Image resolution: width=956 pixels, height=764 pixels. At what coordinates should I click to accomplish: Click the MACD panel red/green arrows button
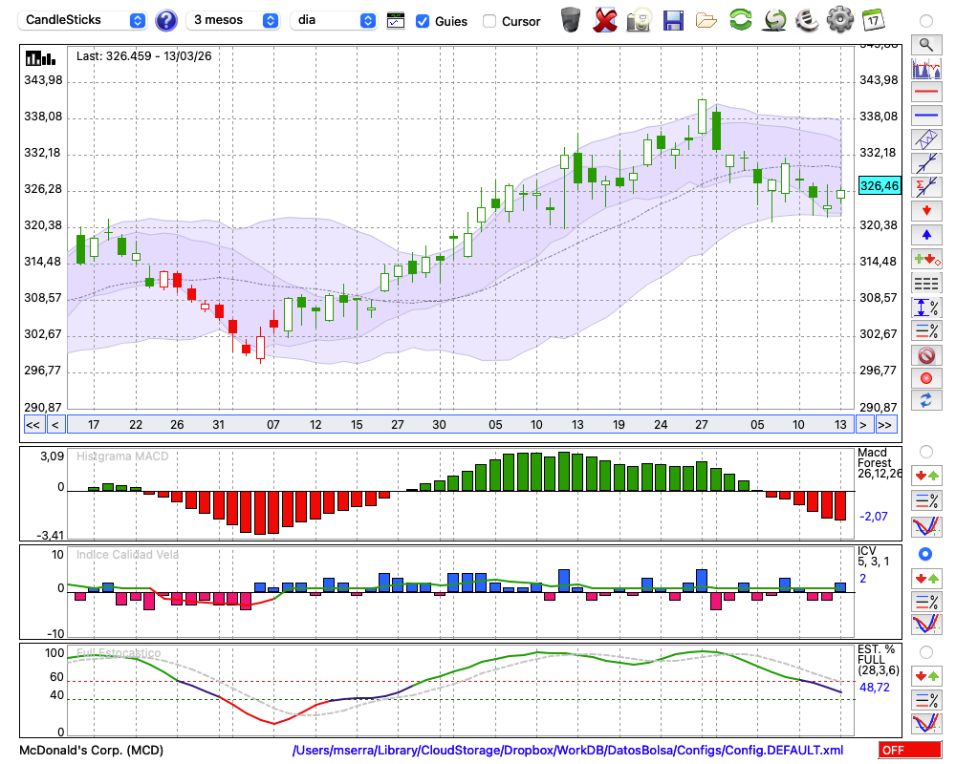926,476
